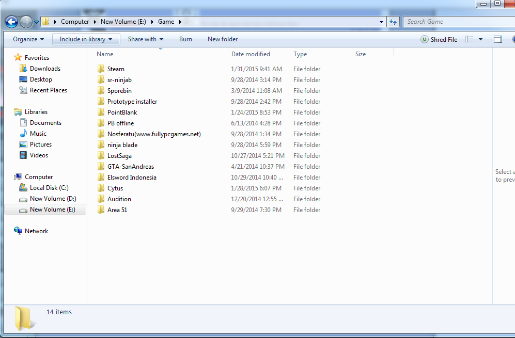
Task: Select the sr-ninjab folder icon
Action: click(x=101, y=80)
